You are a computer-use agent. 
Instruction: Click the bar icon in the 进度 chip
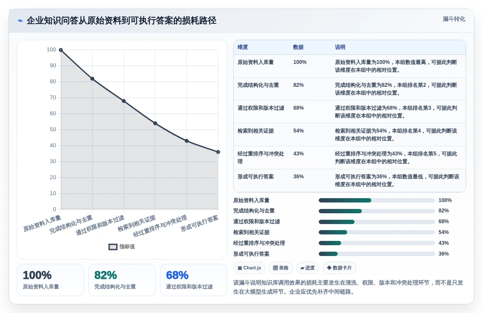tap(302, 268)
